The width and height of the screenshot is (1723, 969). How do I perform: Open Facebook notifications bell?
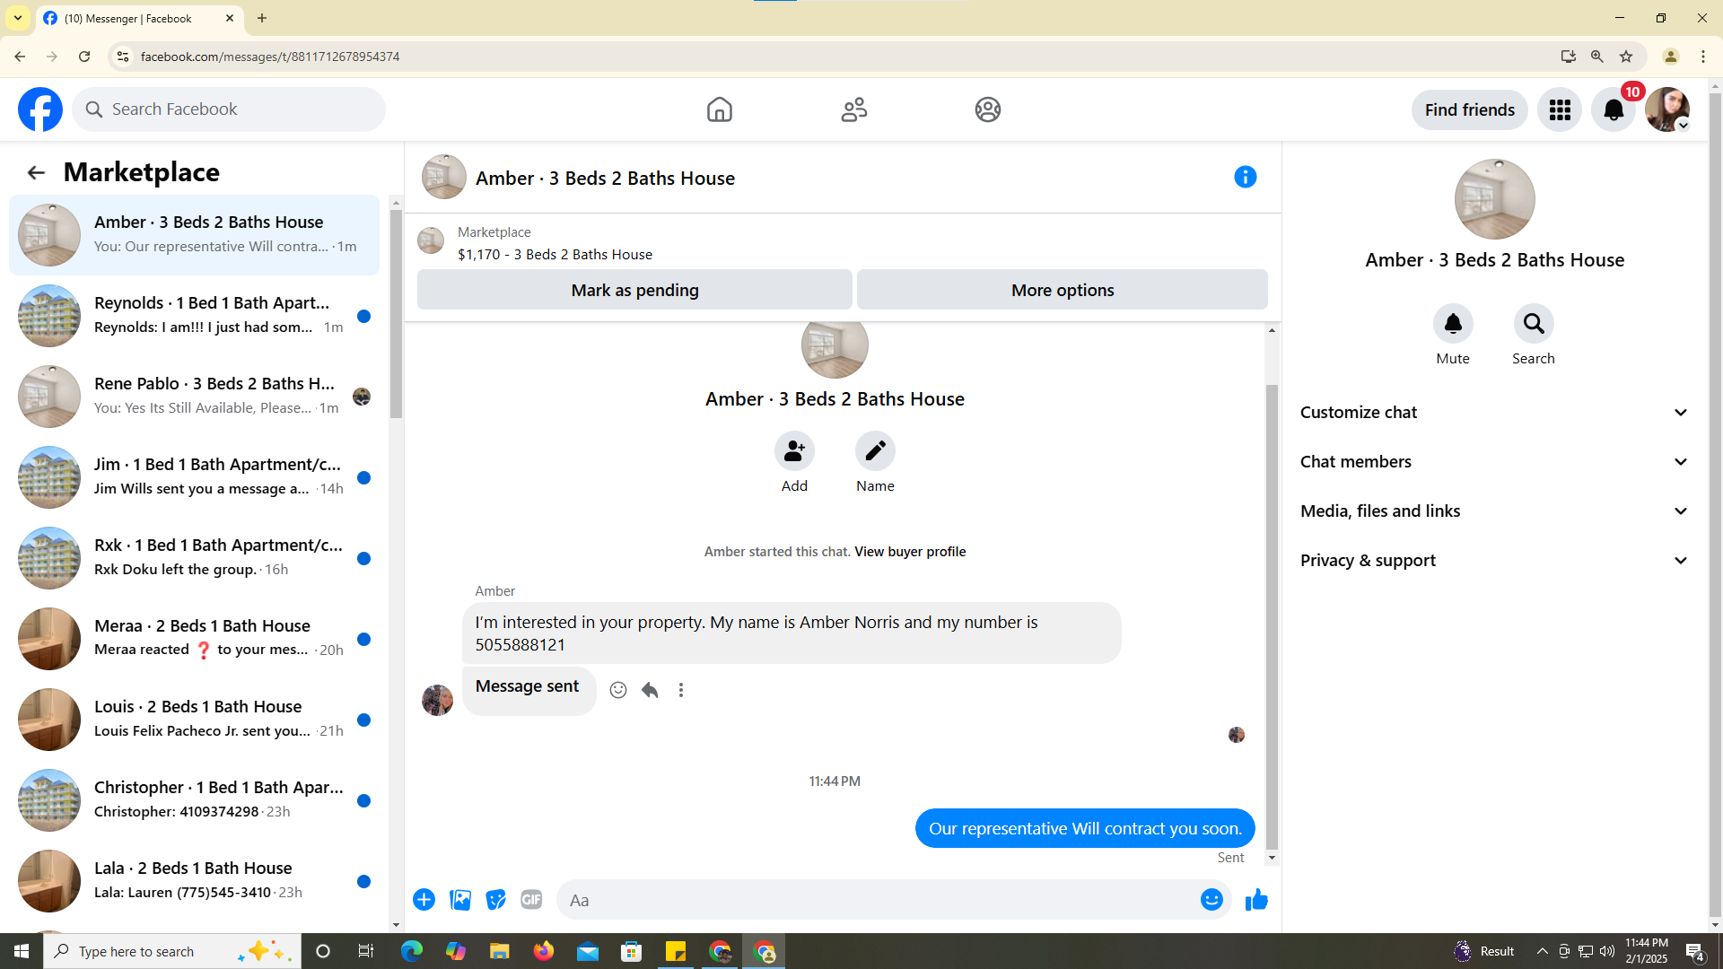tap(1613, 109)
